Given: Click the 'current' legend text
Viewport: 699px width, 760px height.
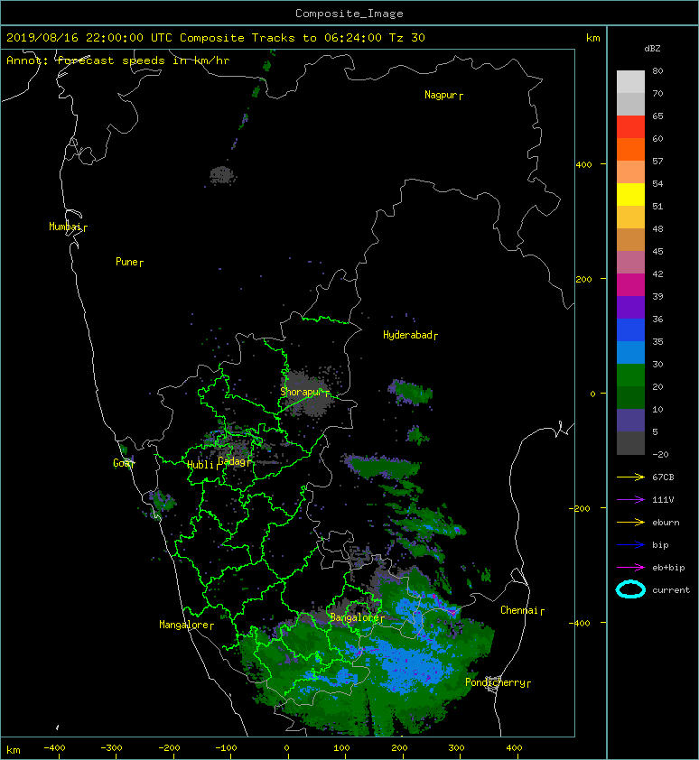Looking at the screenshot, I should 671,590.
